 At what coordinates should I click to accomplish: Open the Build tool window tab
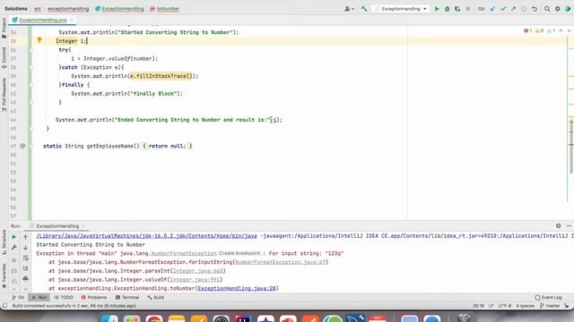tap(155, 298)
